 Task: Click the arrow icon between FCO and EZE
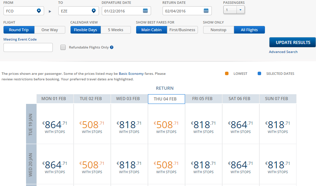pyautogui.click(x=50, y=11)
